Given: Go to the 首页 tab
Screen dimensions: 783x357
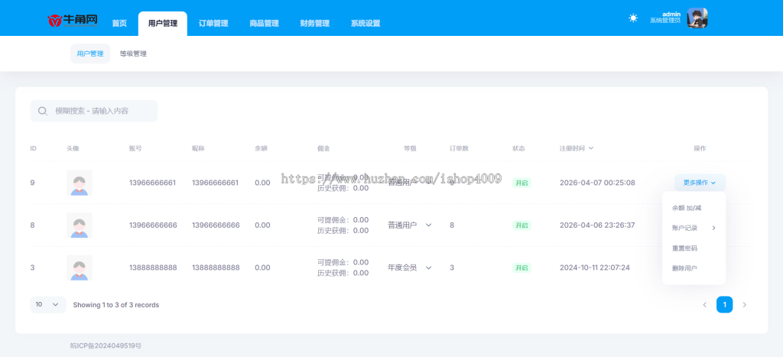Looking at the screenshot, I should pyautogui.click(x=119, y=24).
